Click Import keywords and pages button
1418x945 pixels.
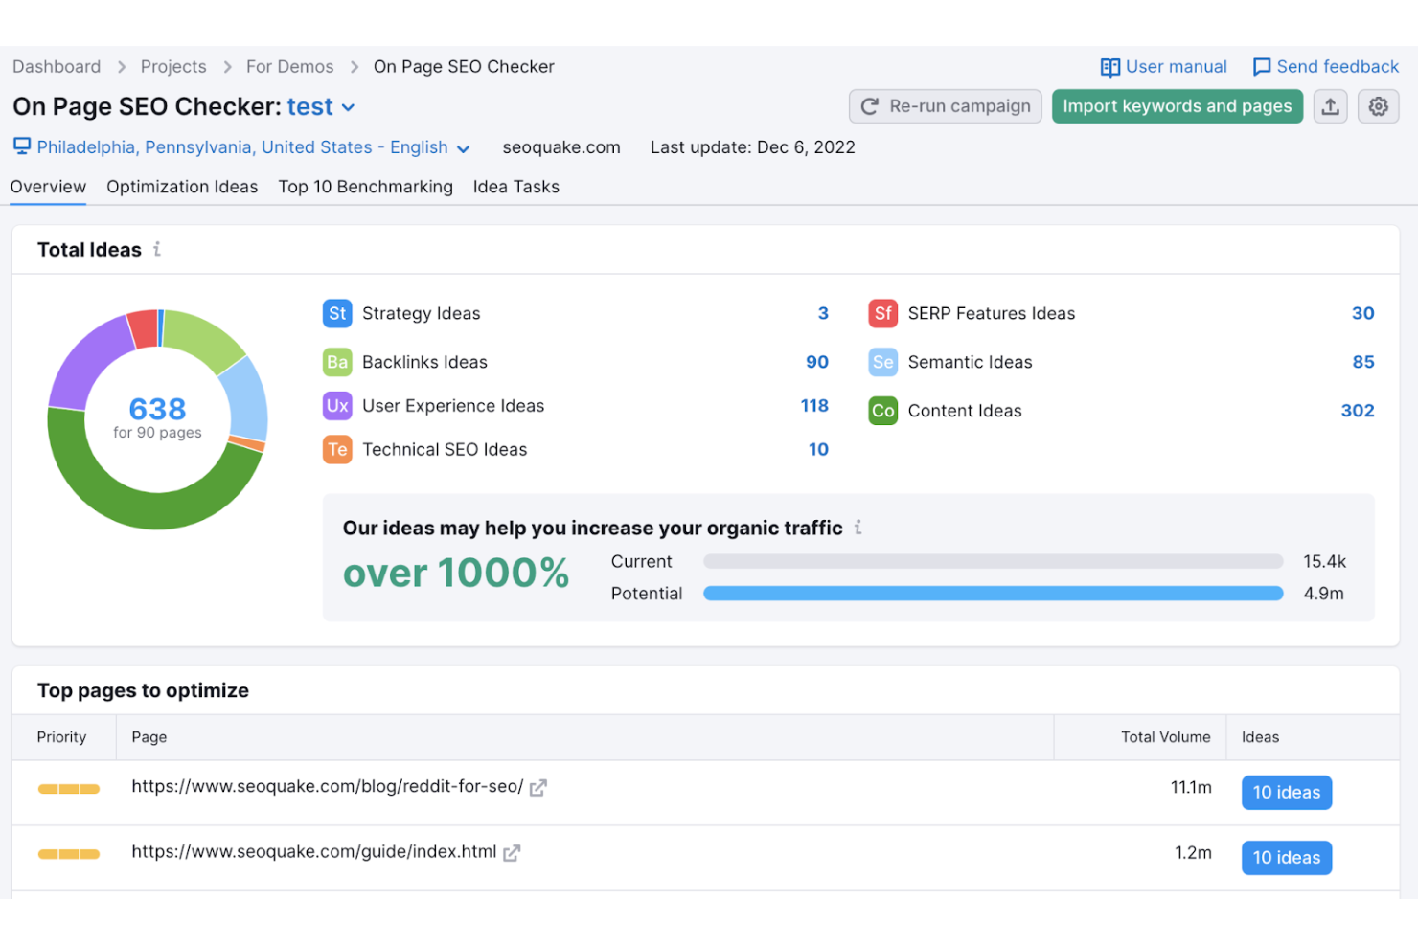pyautogui.click(x=1178, y=106)
